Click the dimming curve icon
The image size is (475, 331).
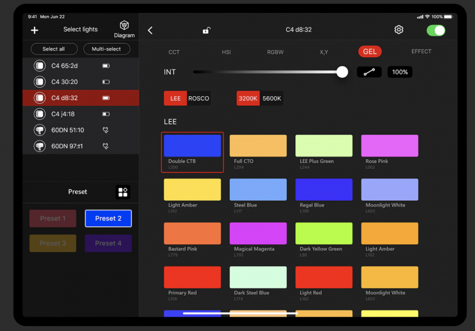[369, 72]
